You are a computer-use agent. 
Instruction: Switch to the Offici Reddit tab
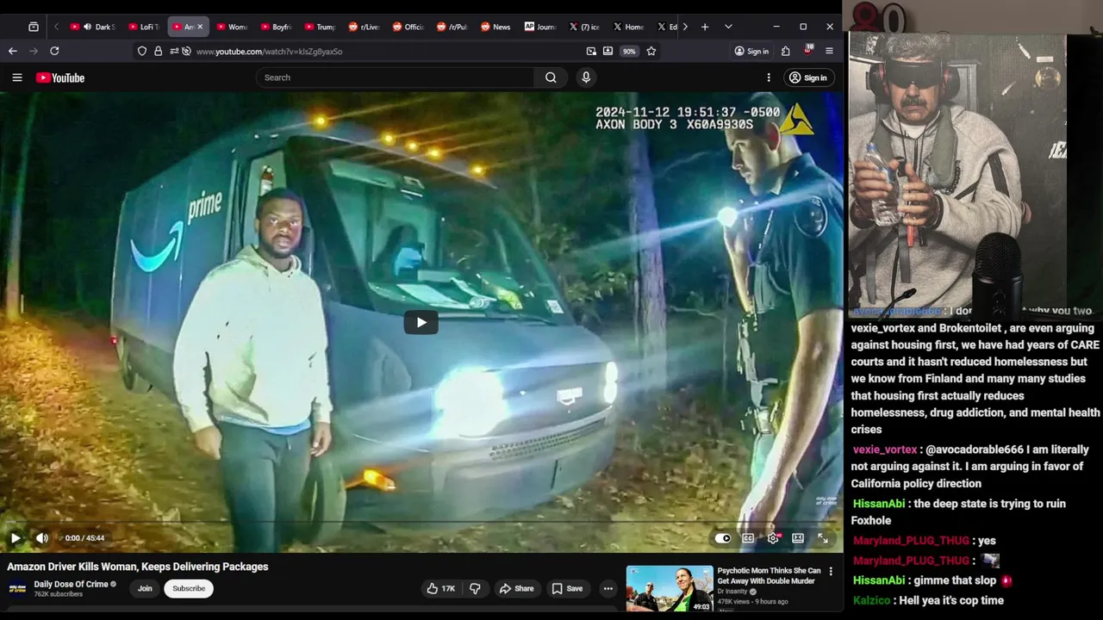click(408, 27)
